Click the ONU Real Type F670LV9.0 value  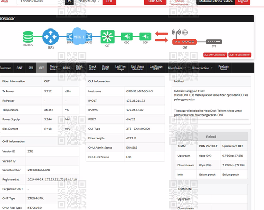(35, 208)
